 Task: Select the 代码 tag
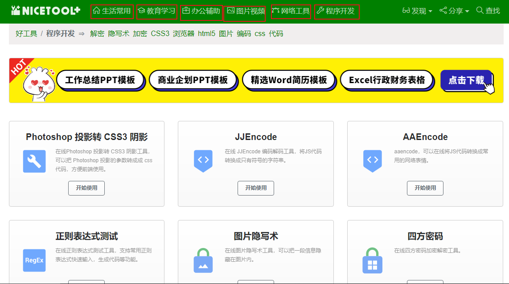coord(276,34)
